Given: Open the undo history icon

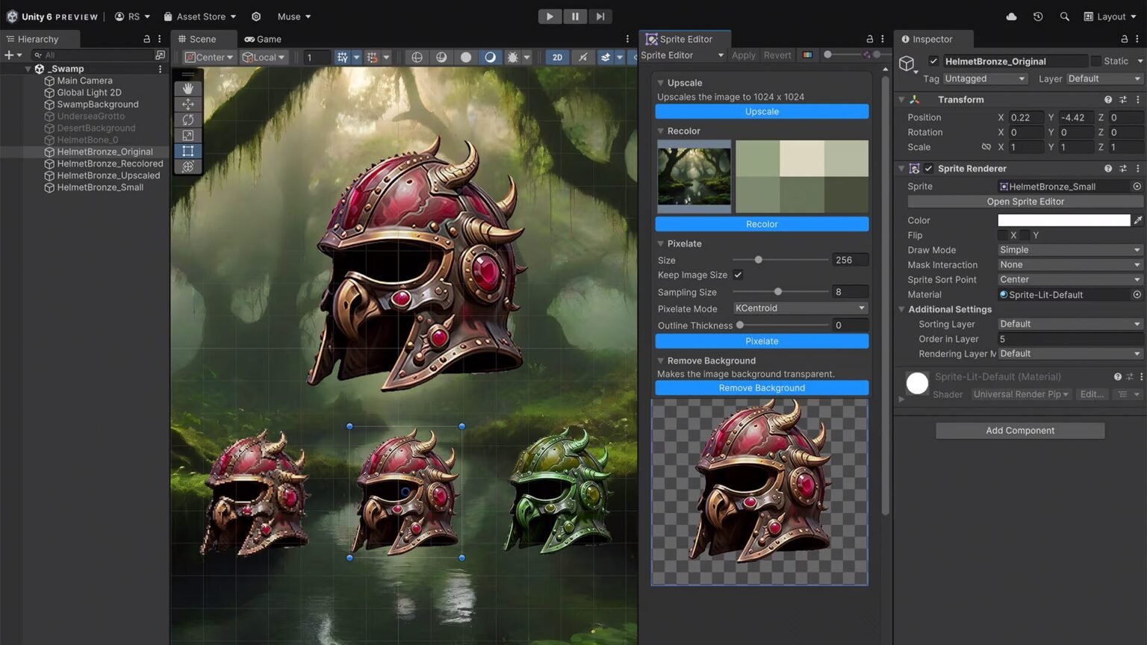Looking at the screenshot, I should (x=1038, y=16).
